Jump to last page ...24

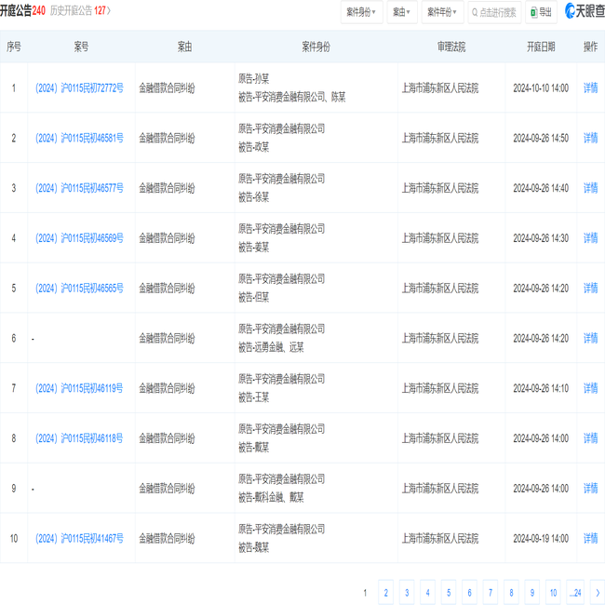tap(575, 592)
